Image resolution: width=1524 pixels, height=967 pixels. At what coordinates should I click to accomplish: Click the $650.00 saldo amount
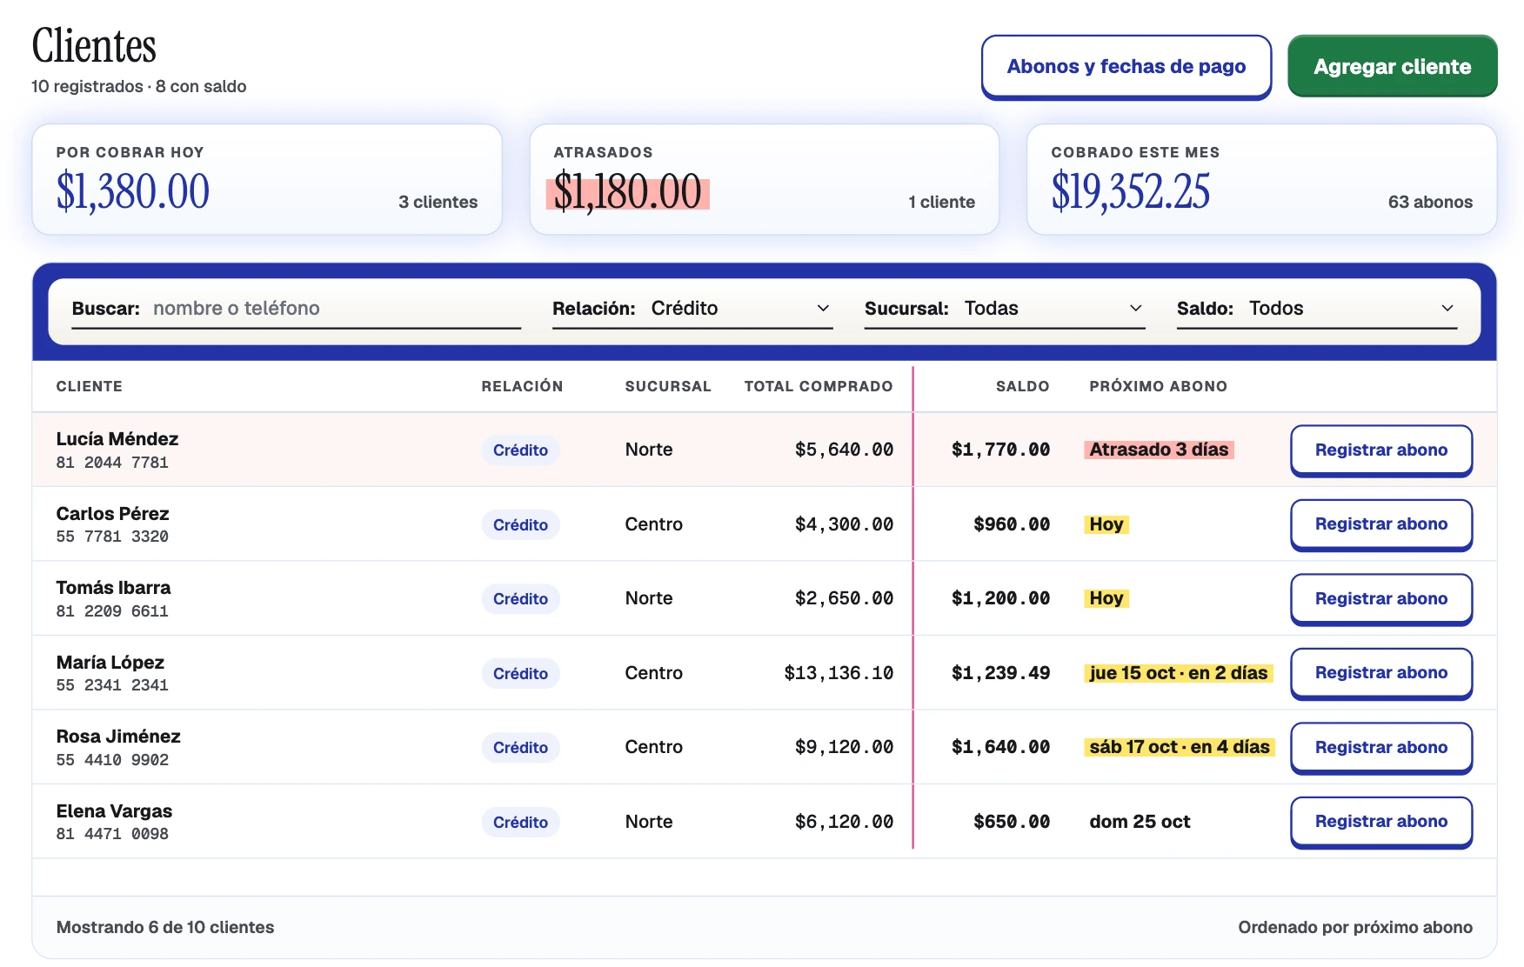point(1012,822)
